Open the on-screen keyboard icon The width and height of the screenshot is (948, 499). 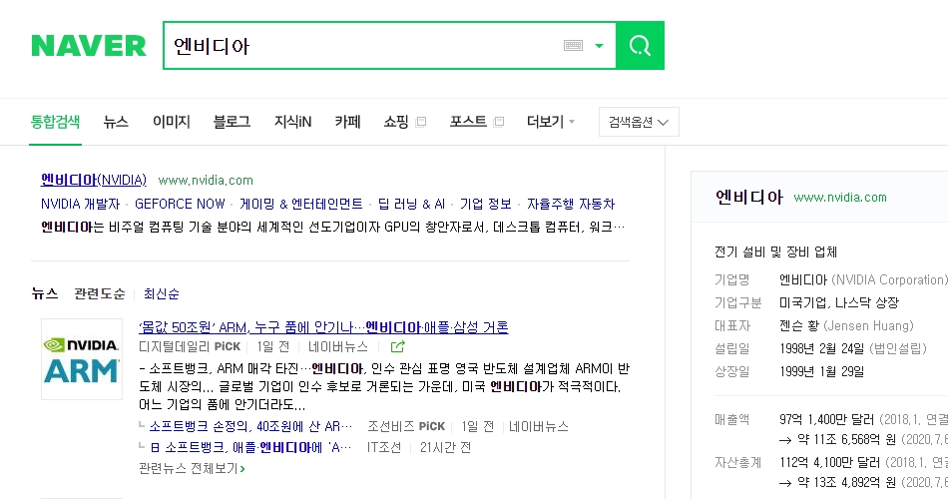click(573, 45)
